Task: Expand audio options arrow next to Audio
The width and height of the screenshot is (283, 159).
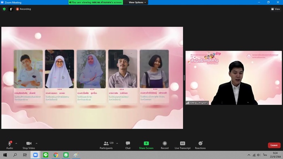Action: [x=16, y=144]
